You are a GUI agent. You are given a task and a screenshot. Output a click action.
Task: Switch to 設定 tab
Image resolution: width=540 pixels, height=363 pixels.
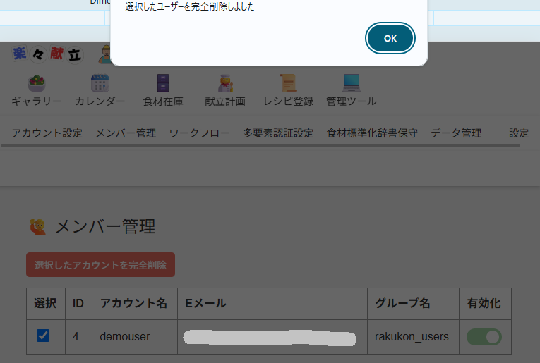(519, 133)
